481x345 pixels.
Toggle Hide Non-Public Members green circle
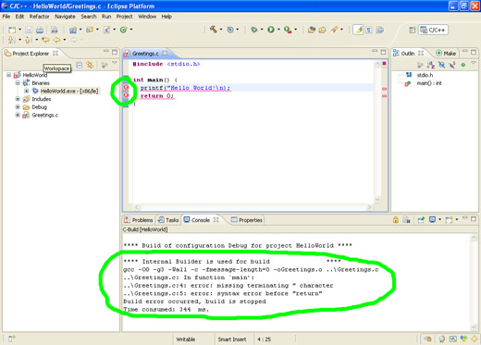click(x=462, y=65)
